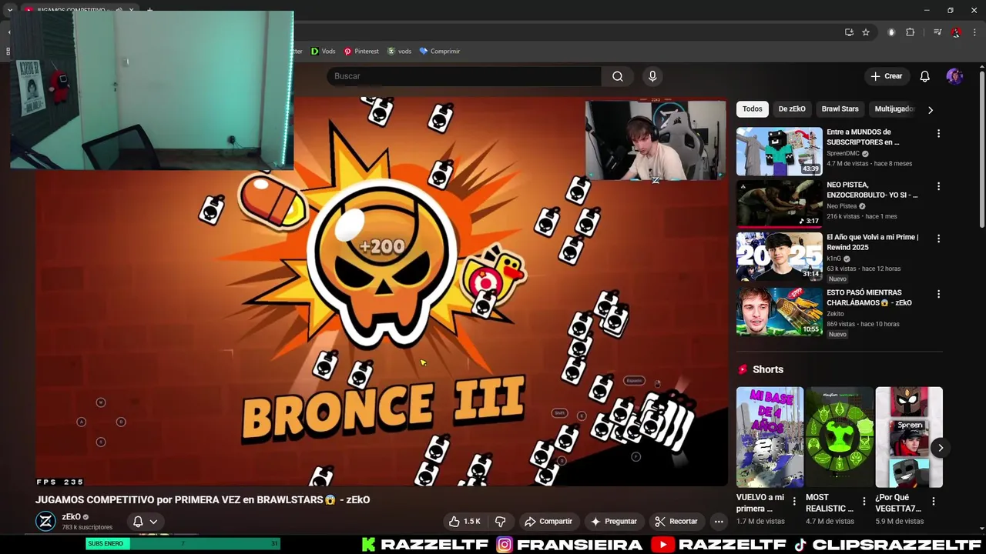Image resolution: width=986 pixels, height=554 pixels.
Task: Open options for MOST REALISTIC short
Action: pos(864,501)
